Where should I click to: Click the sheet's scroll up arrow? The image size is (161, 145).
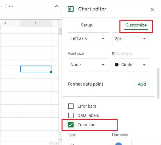[x=60, y=134]
